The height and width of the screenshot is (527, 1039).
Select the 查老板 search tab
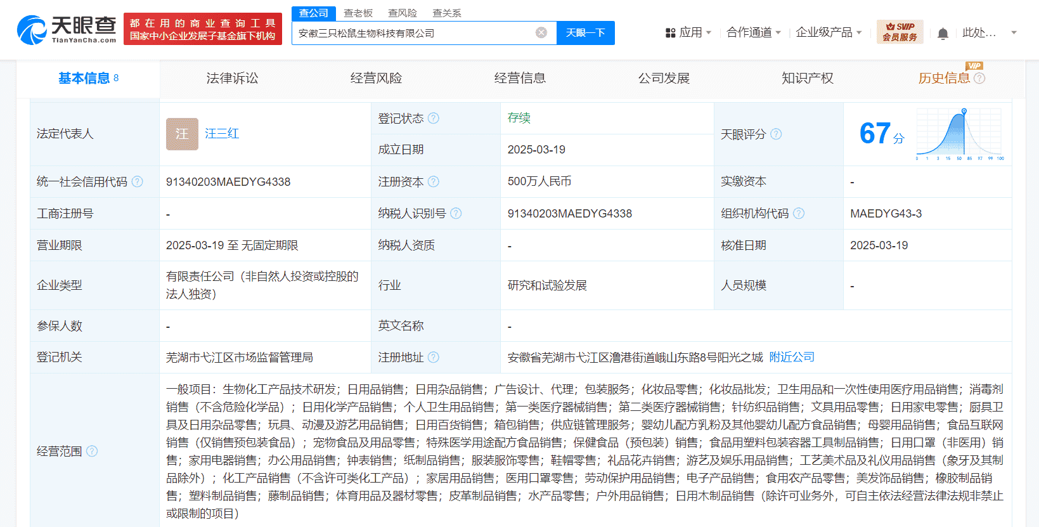click(358, 13)
